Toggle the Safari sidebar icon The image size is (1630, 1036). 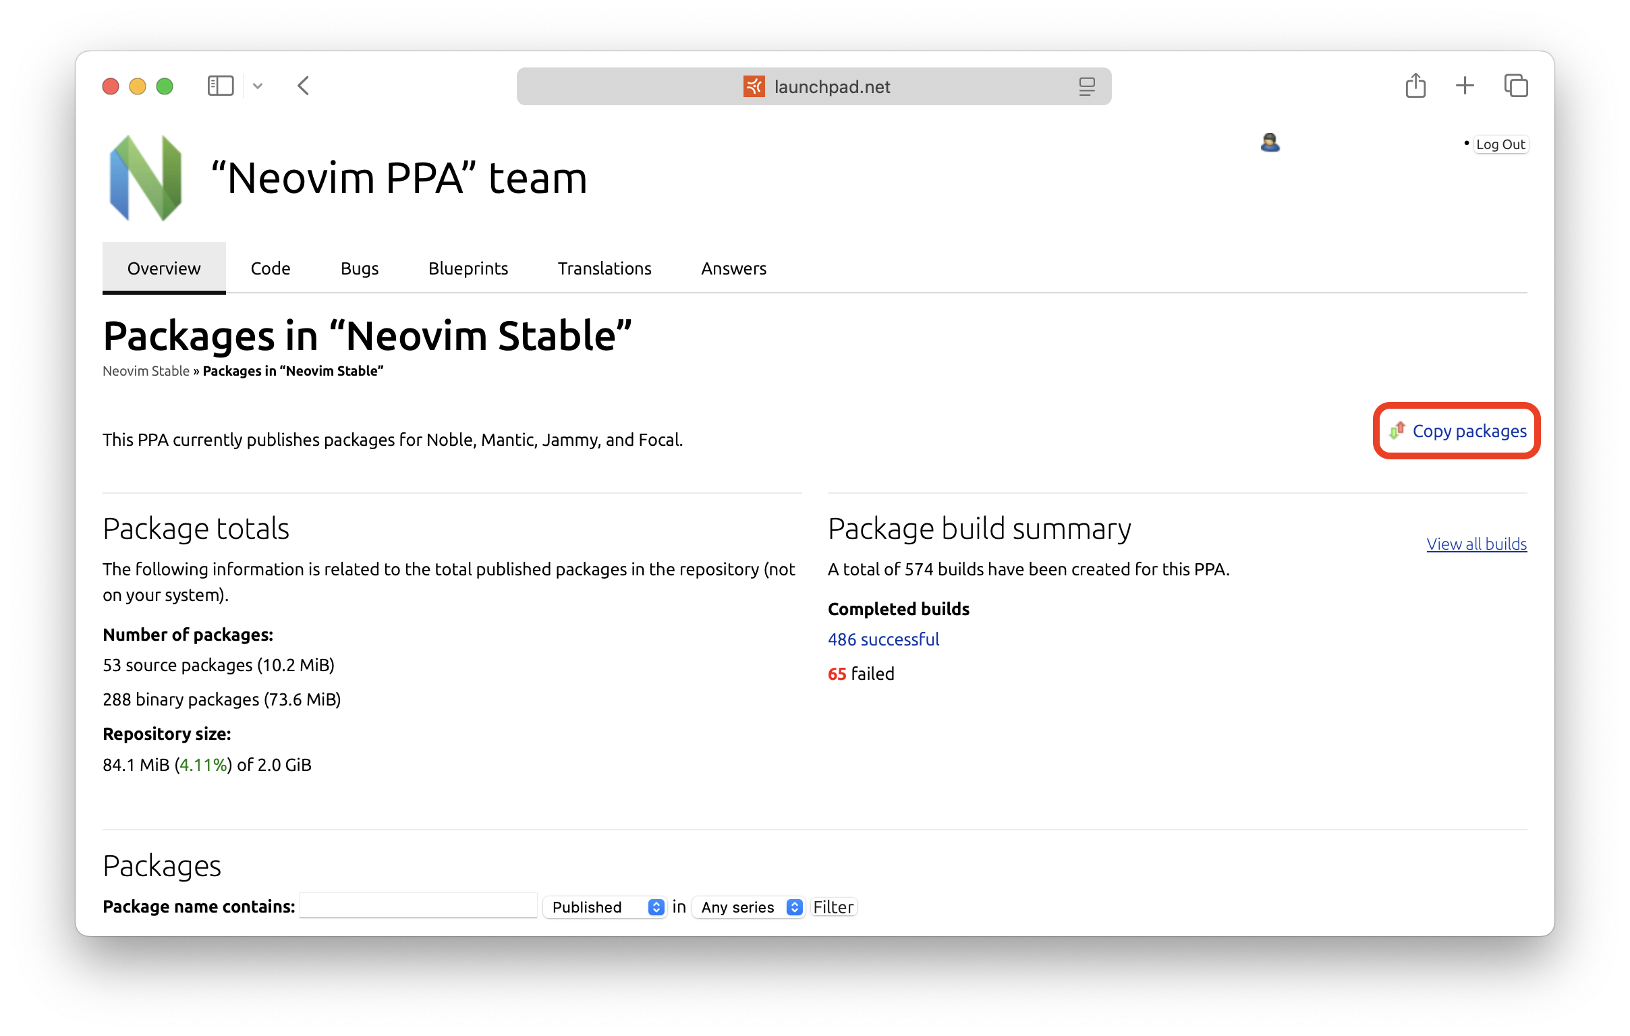[x=220, y=86]
